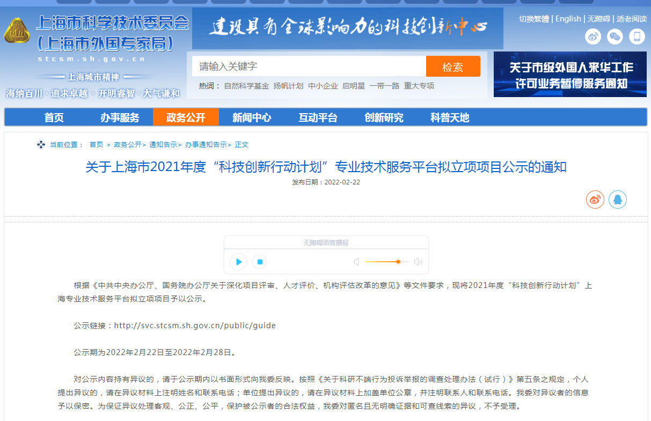This screenshot has width=651, height=421.
Task: Share article via orange Weibo icon
Action: coord(595,200)
